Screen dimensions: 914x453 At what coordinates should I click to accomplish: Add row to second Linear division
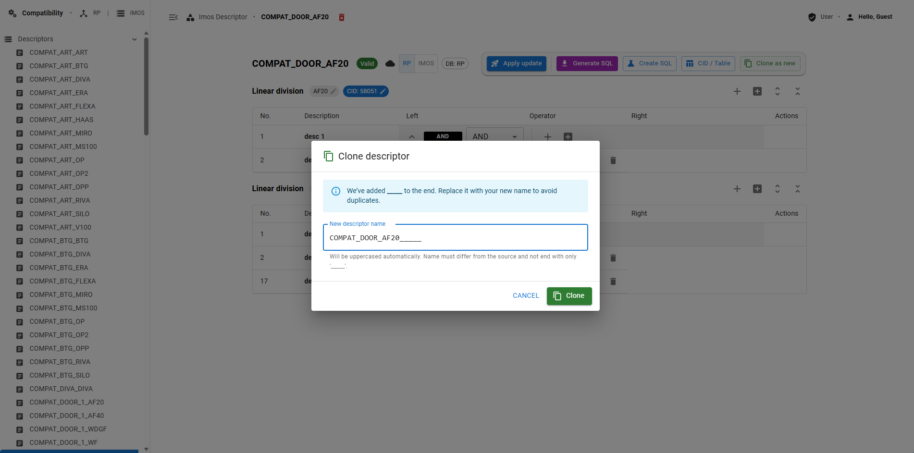click(737, 189)
